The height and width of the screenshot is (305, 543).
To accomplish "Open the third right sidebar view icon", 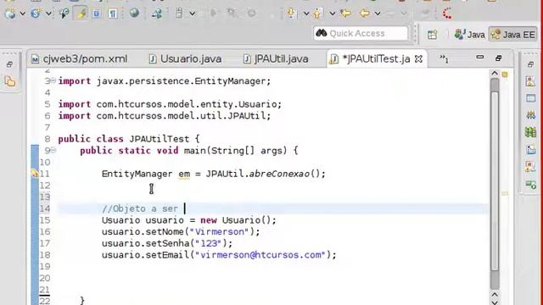I will 530,115.
